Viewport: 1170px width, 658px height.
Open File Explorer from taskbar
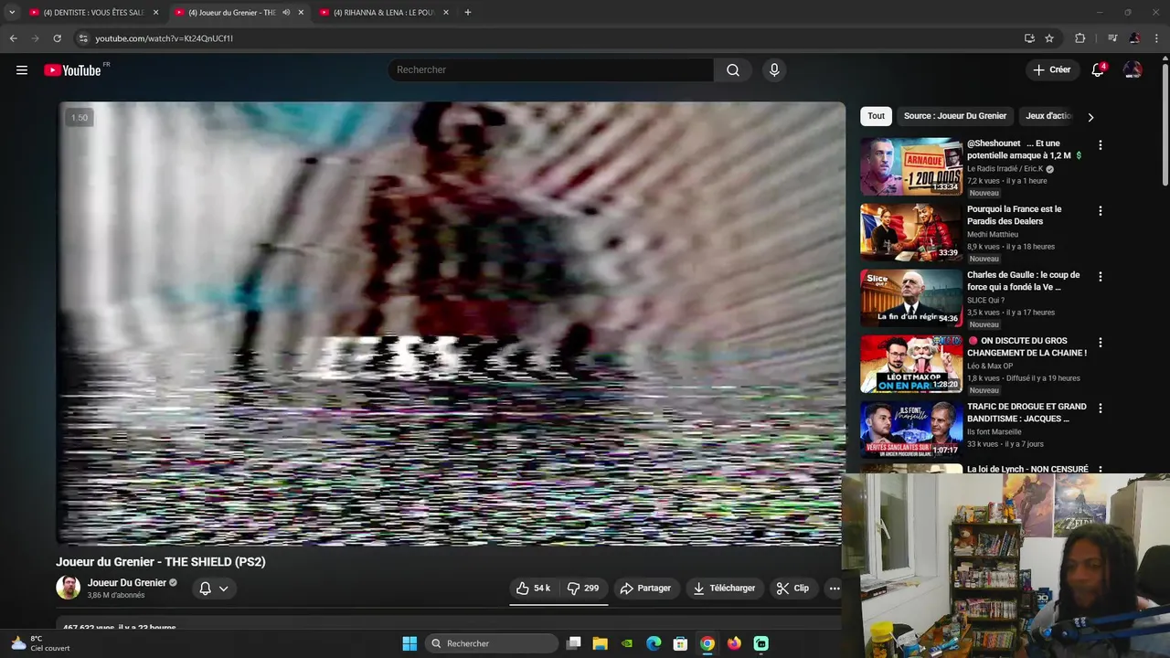(x=600, y=643)
